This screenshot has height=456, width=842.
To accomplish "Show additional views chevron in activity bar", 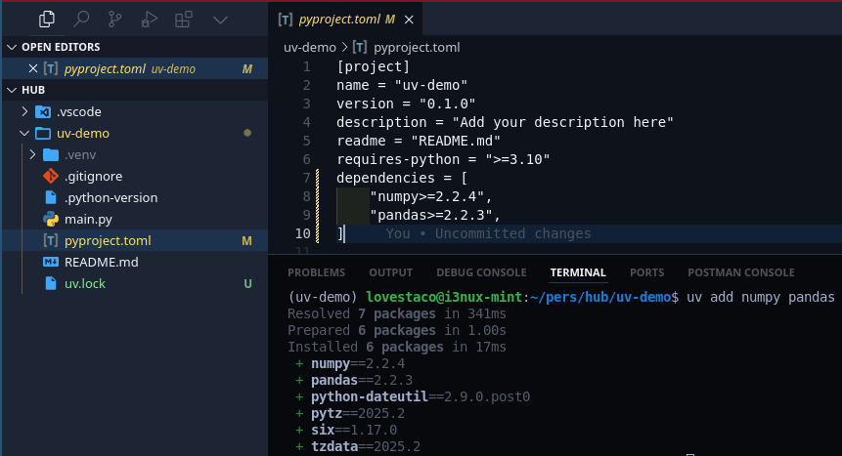I will click(x=220, y=21).
